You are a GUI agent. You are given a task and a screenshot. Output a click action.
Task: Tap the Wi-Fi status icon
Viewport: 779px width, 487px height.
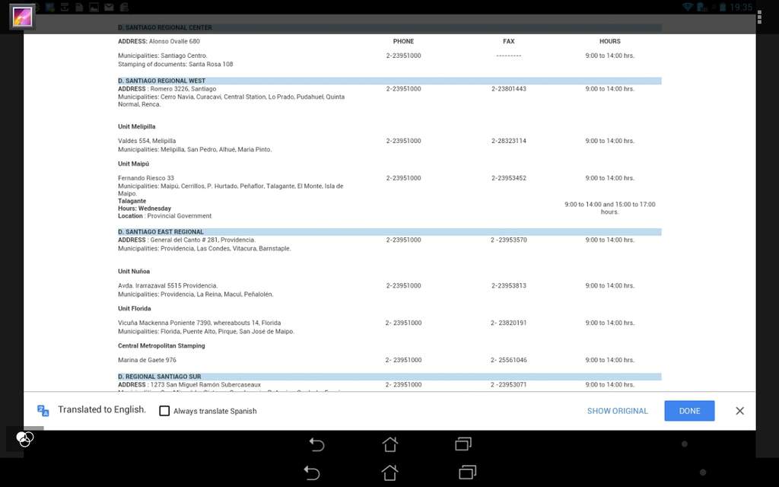pos(688,7)
